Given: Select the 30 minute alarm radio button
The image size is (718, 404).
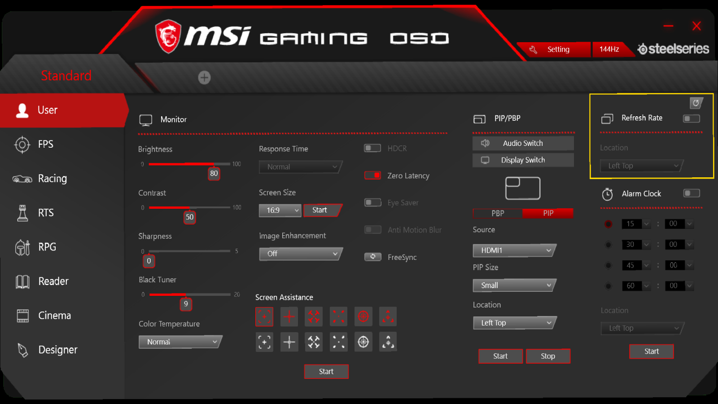Looking at the screenshot, I should pos(608,245).
